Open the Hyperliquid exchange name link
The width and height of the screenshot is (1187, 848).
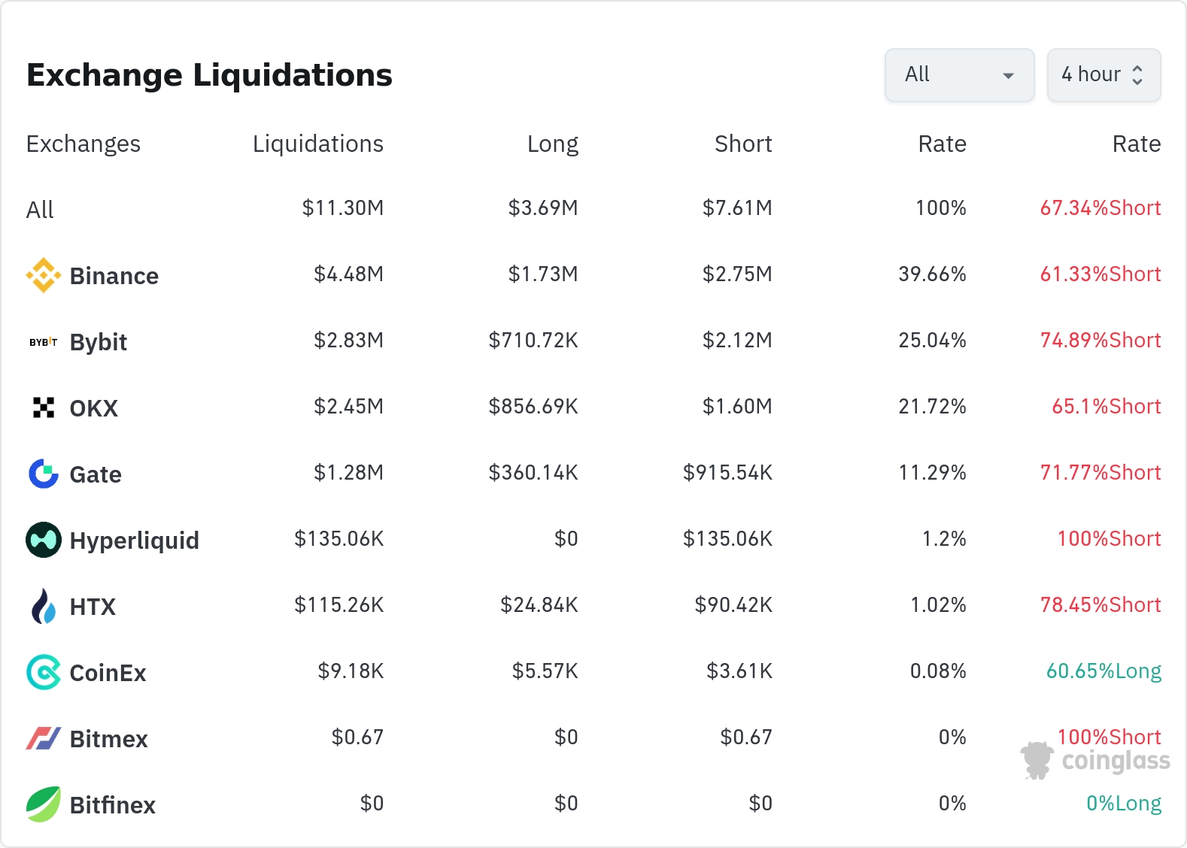[134, 541]
